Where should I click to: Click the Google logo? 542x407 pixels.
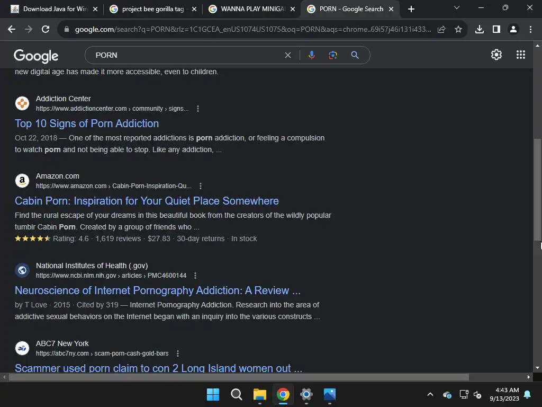point(36,56)
